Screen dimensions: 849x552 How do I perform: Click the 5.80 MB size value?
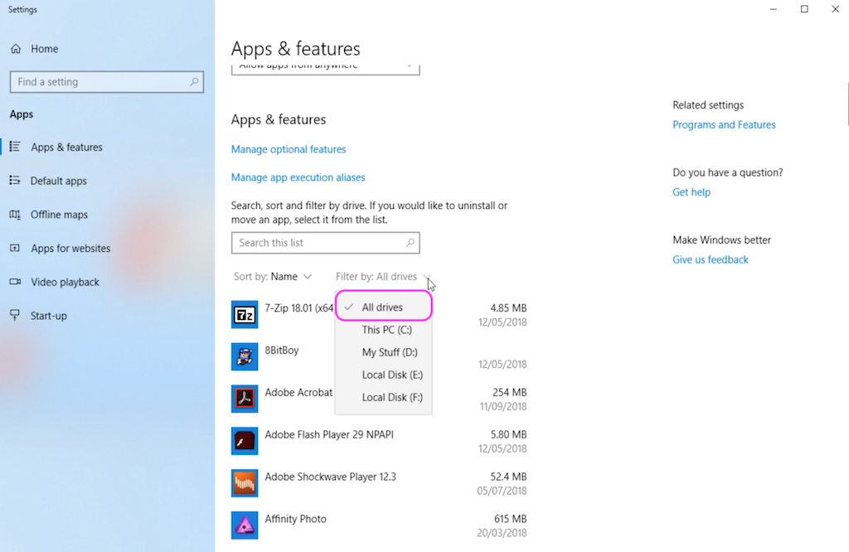click(508, 434)
